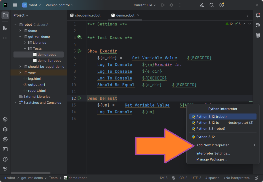Expand the demo folder
The image size is (263, 182).
[20, 30]
